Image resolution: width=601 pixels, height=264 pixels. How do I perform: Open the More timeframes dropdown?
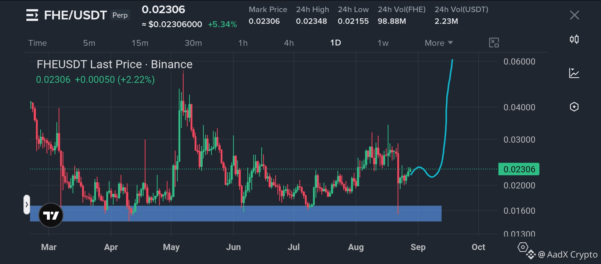439,43
